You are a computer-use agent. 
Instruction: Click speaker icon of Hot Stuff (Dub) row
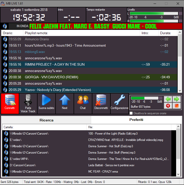[x=6, y=146]
